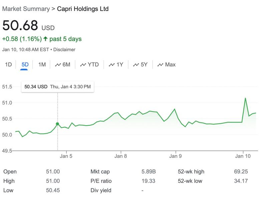Click the 52-wk high label
Screen dimensions: 267x200
[191, 172]
